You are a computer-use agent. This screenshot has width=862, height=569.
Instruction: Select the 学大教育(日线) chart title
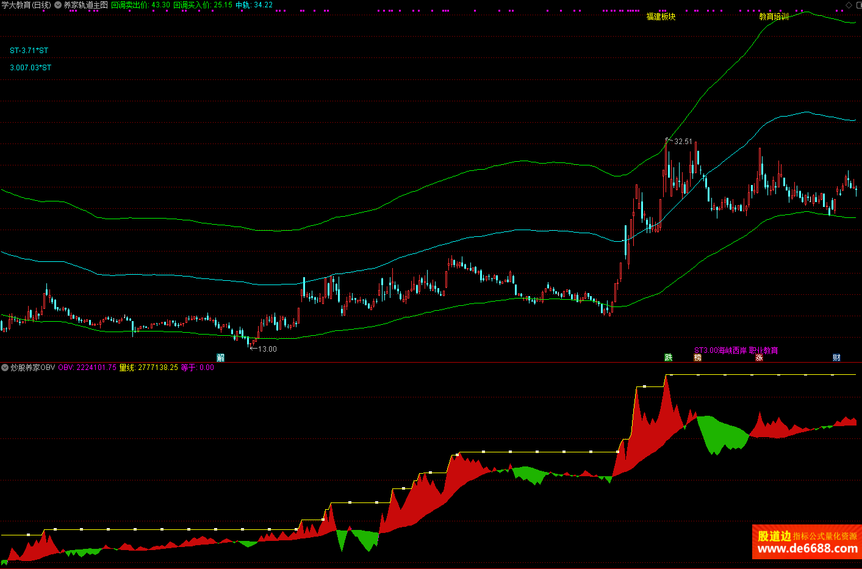(26, 5)
